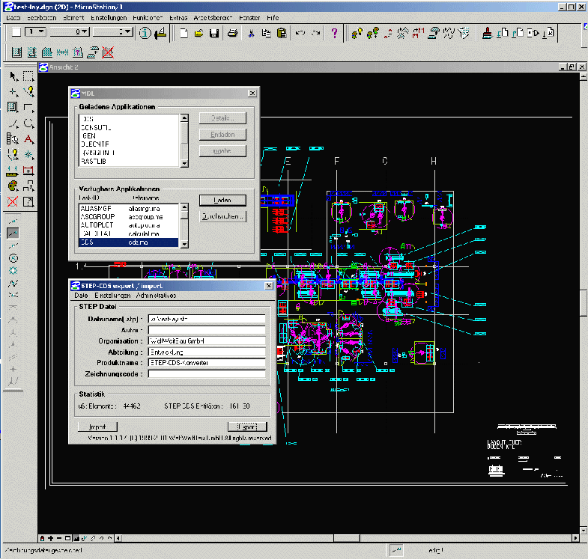Close the MDL dialog window
The image size is (588, 559).
point(252,94)
